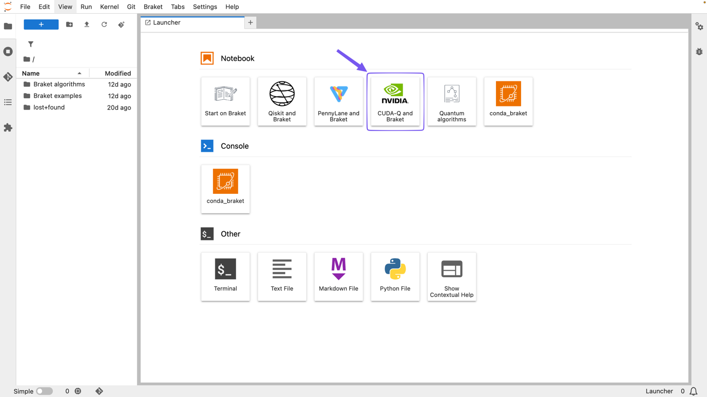707x397 pixels.
Task: Start a new Terminal
Action: (225, 277)
